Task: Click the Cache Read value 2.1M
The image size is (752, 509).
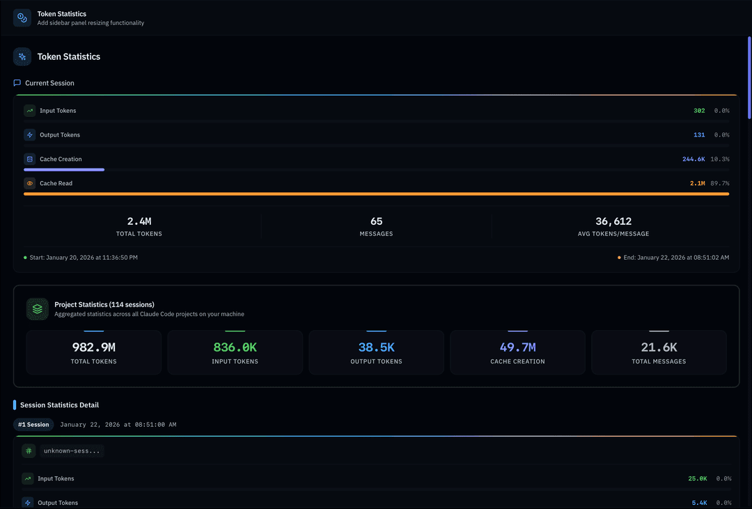Action: [697, 183]
